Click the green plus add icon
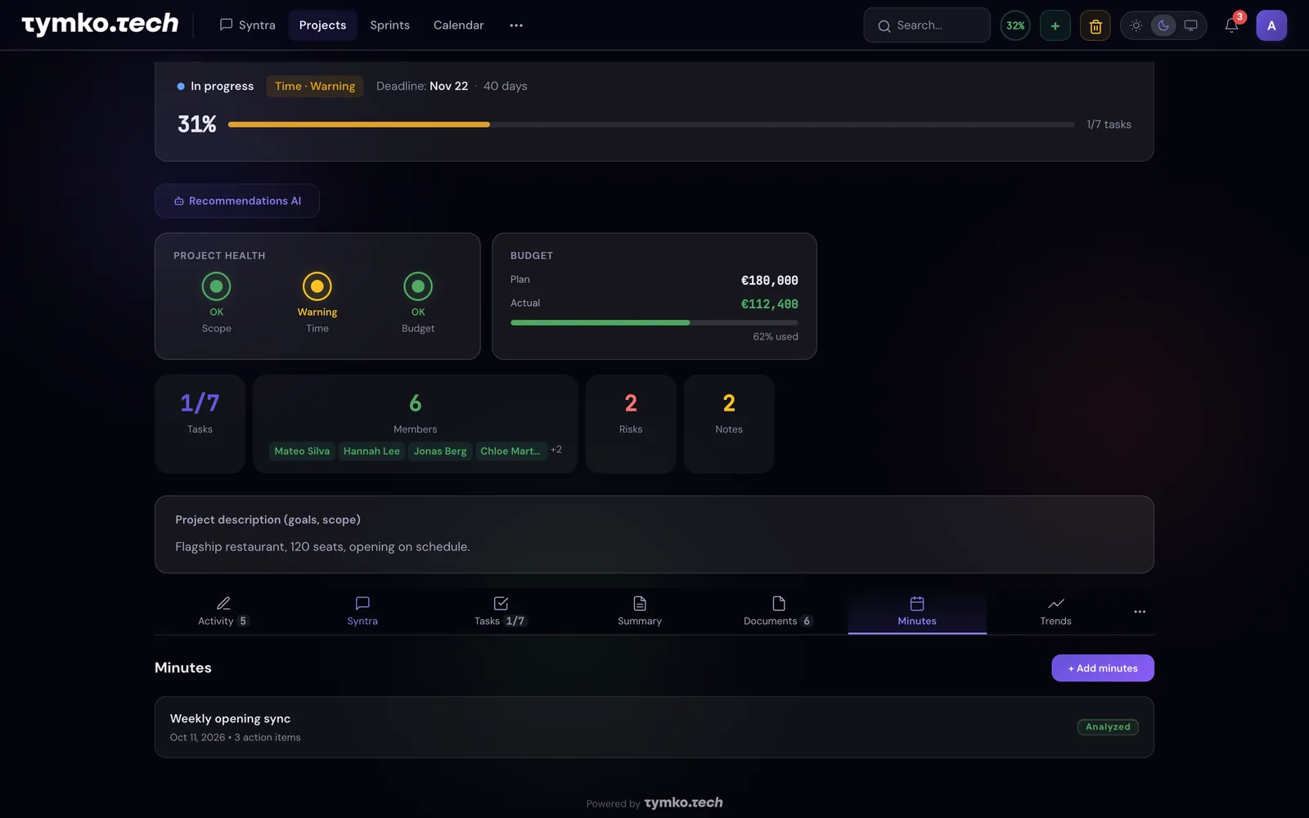 [1055, 25]
